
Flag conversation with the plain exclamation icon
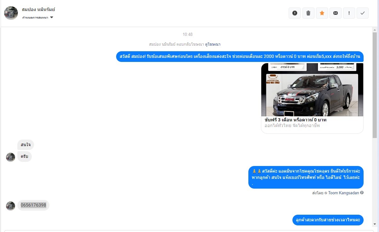pyautogui.click(x=349, y=13)
